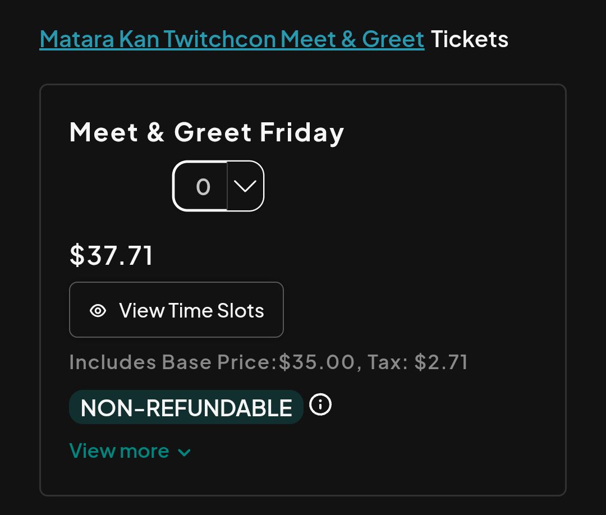Click the dollar sign of the $37.71 price
The image size is (606, 515).
[x=77, y=255]
